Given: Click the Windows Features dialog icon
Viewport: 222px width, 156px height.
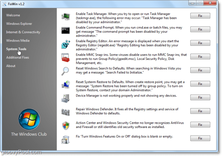Looking at the screenshot, I should 65,140.
